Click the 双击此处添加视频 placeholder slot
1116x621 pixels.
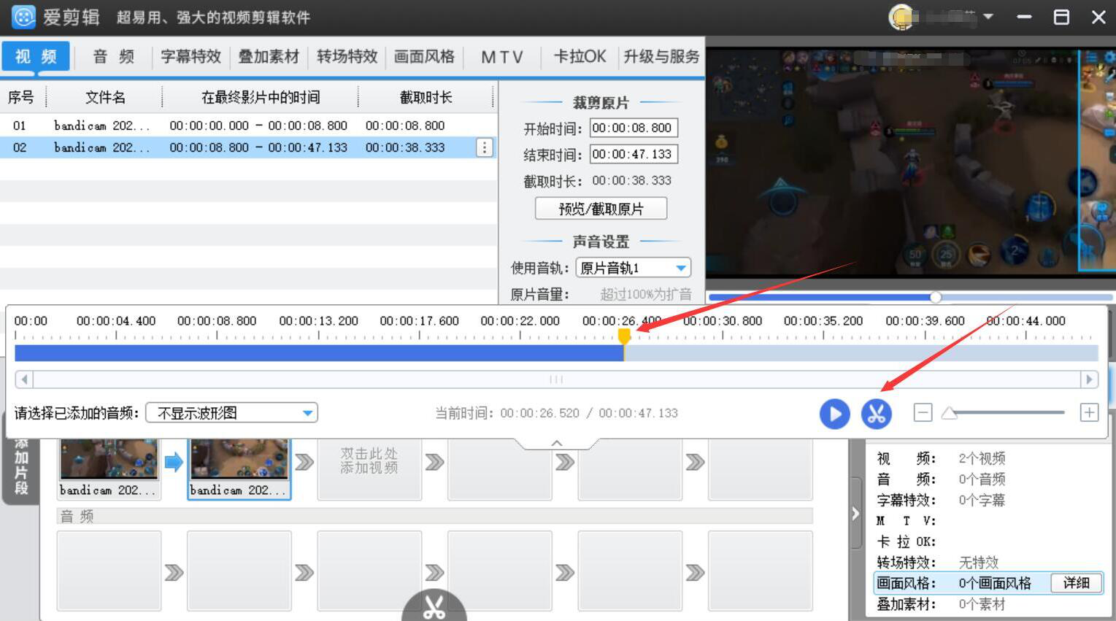(369, 468)
